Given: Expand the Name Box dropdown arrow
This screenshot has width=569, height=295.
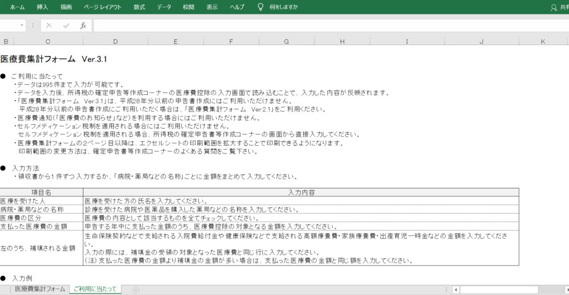Looking at the screenshot, I should (x=22, y=26).
